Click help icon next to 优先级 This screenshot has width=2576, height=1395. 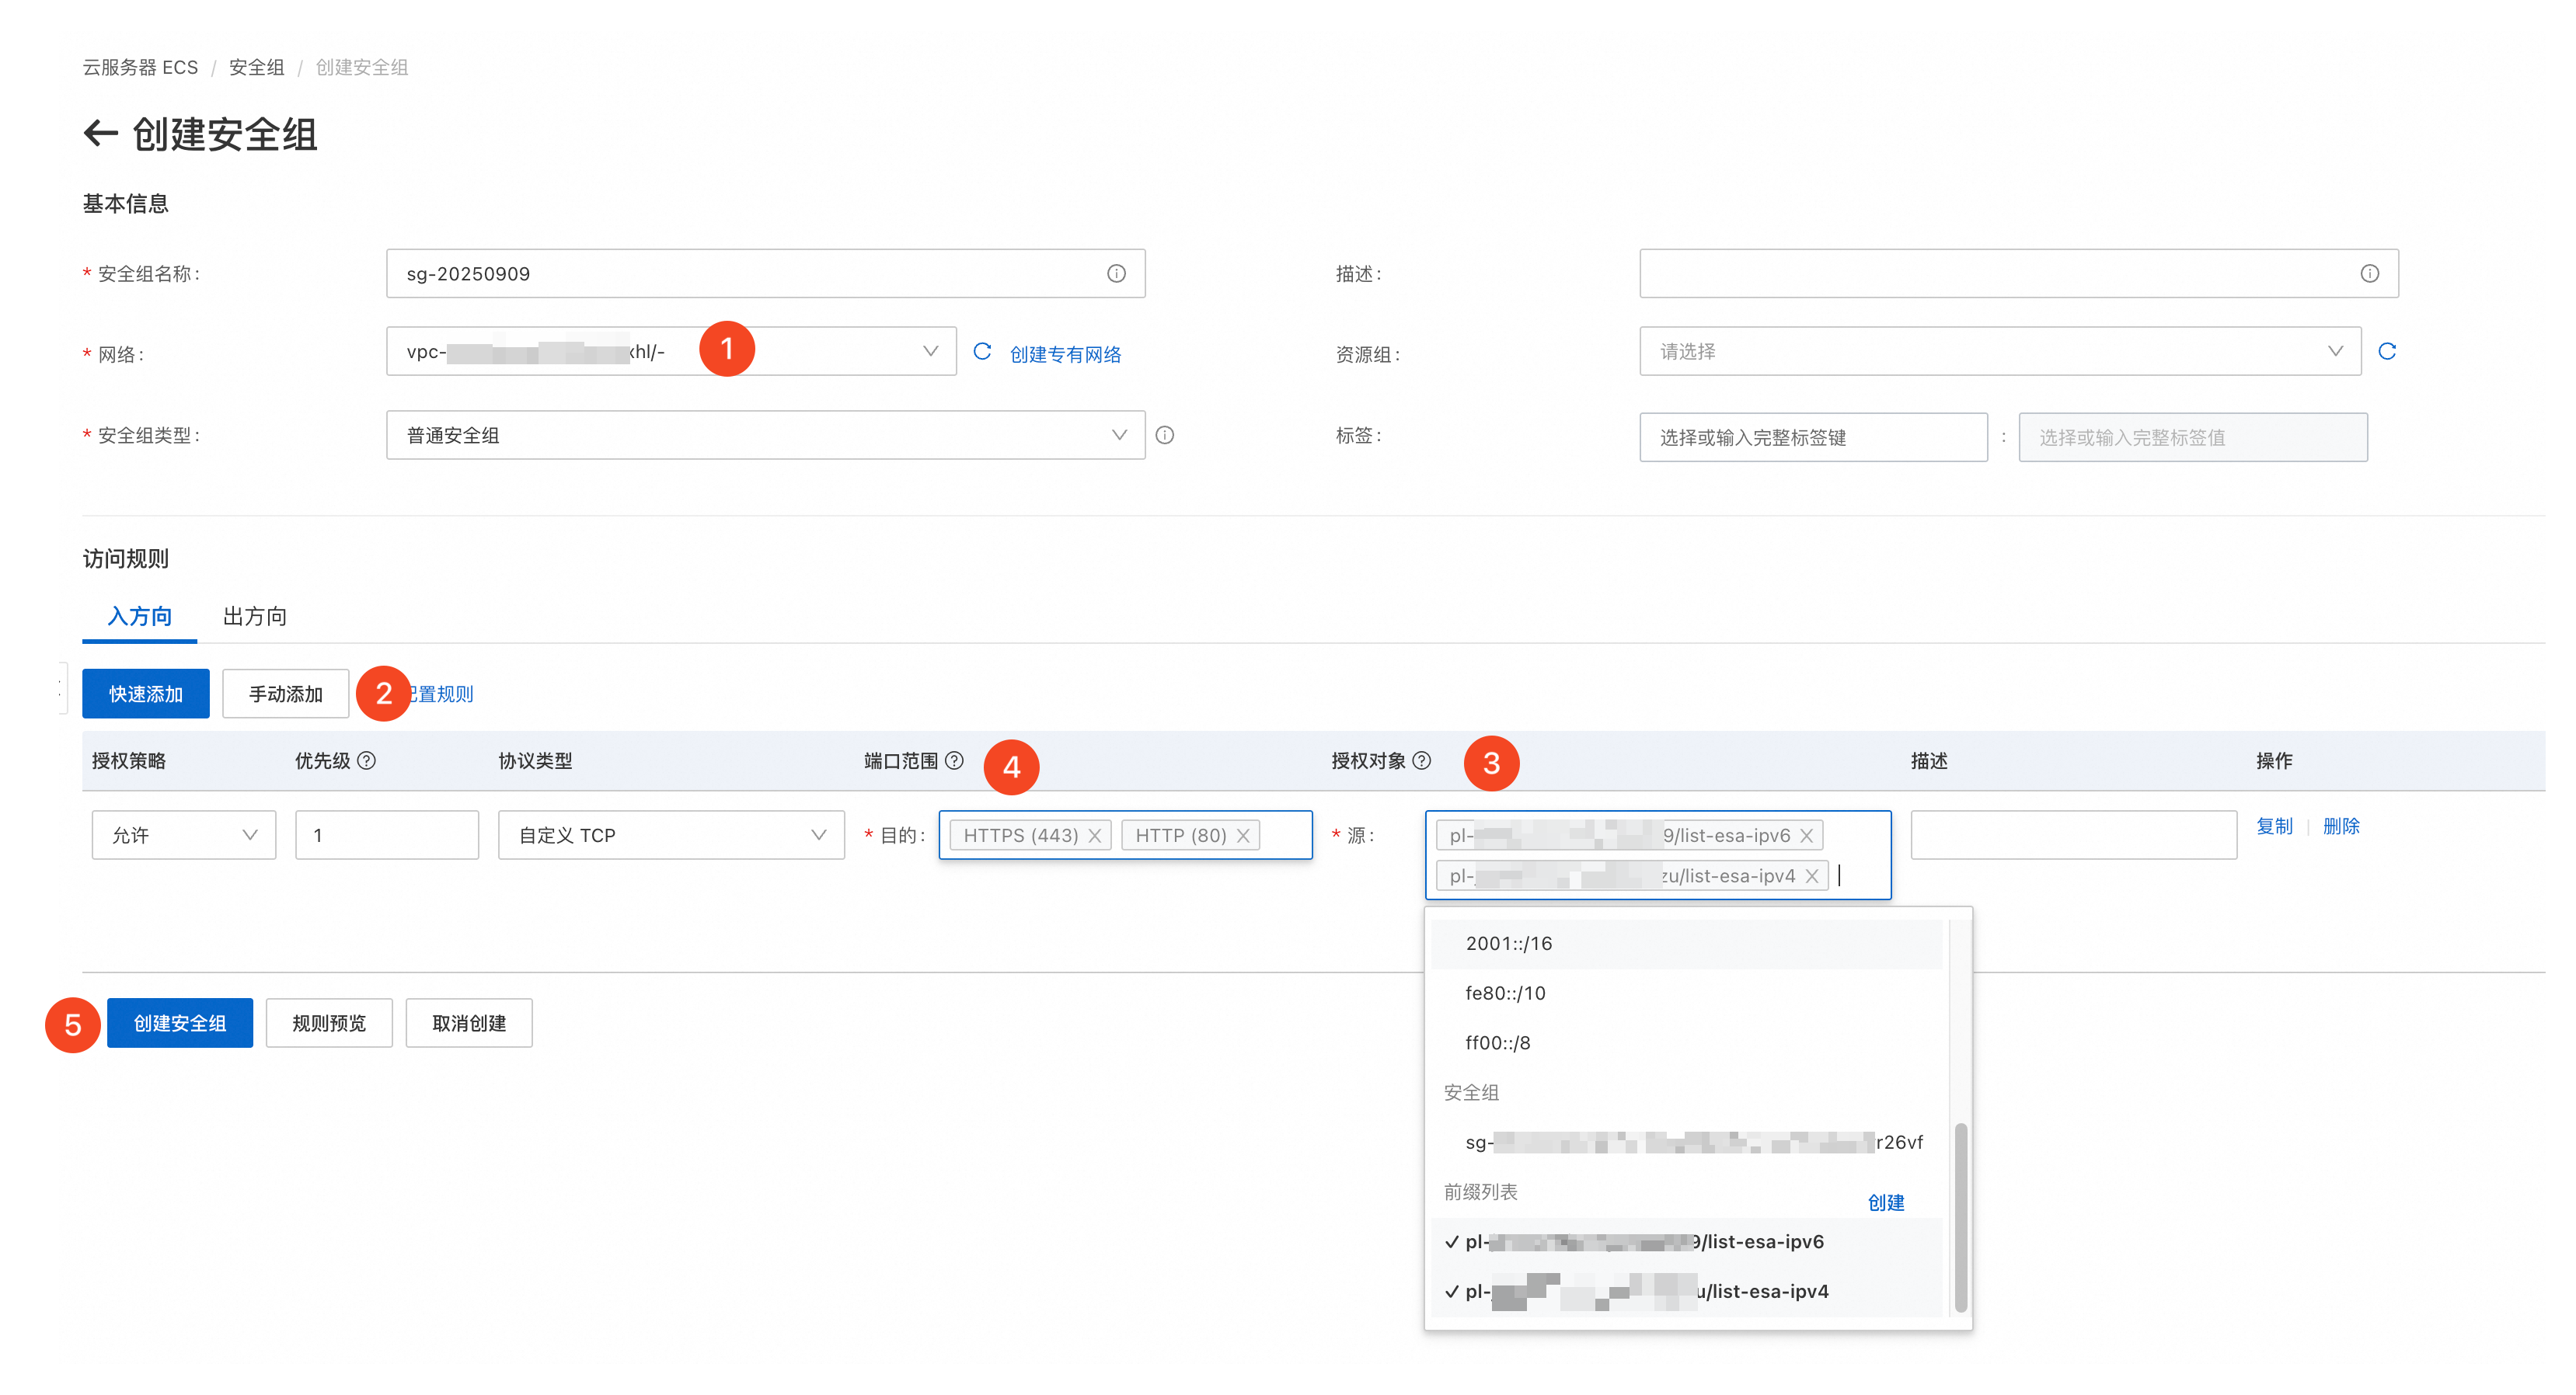pos(367,761)
